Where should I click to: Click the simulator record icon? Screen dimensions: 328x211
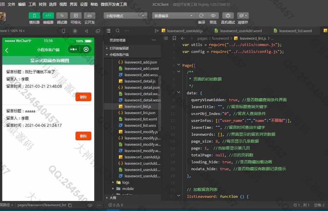coord(75,31)
